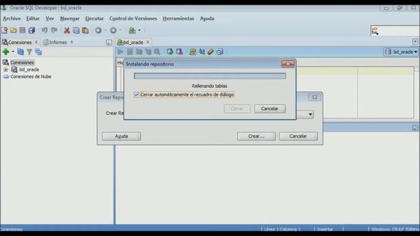
Task: Paste using the clipboard icon
Action: [x=85, y=30]
